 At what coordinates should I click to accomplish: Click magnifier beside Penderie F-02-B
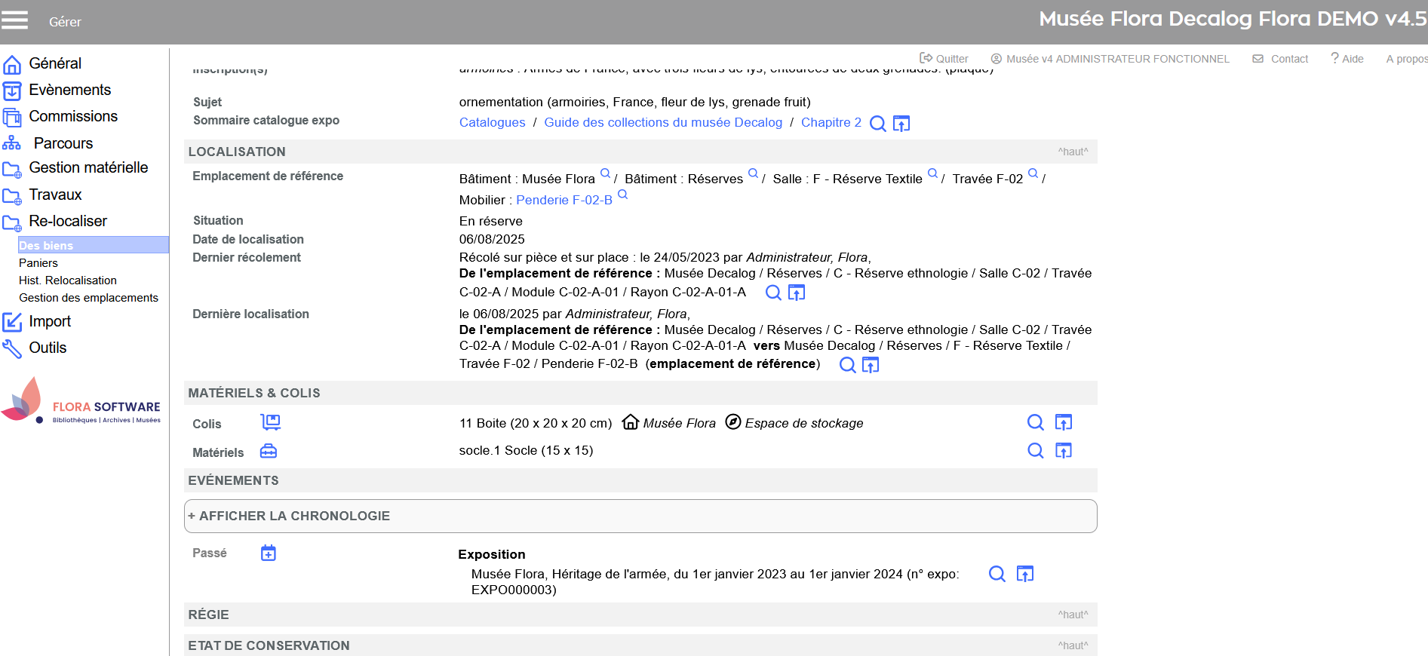[623, 195]
